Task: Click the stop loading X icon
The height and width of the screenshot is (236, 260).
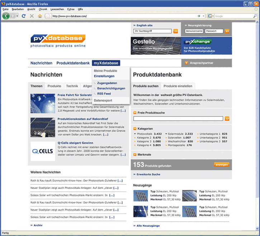Action: [32, 16]
